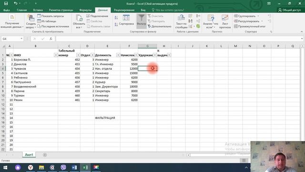This screenshot has width=305, height=172.
Task: Click Общий доступ share button
Action: point(290,10)
